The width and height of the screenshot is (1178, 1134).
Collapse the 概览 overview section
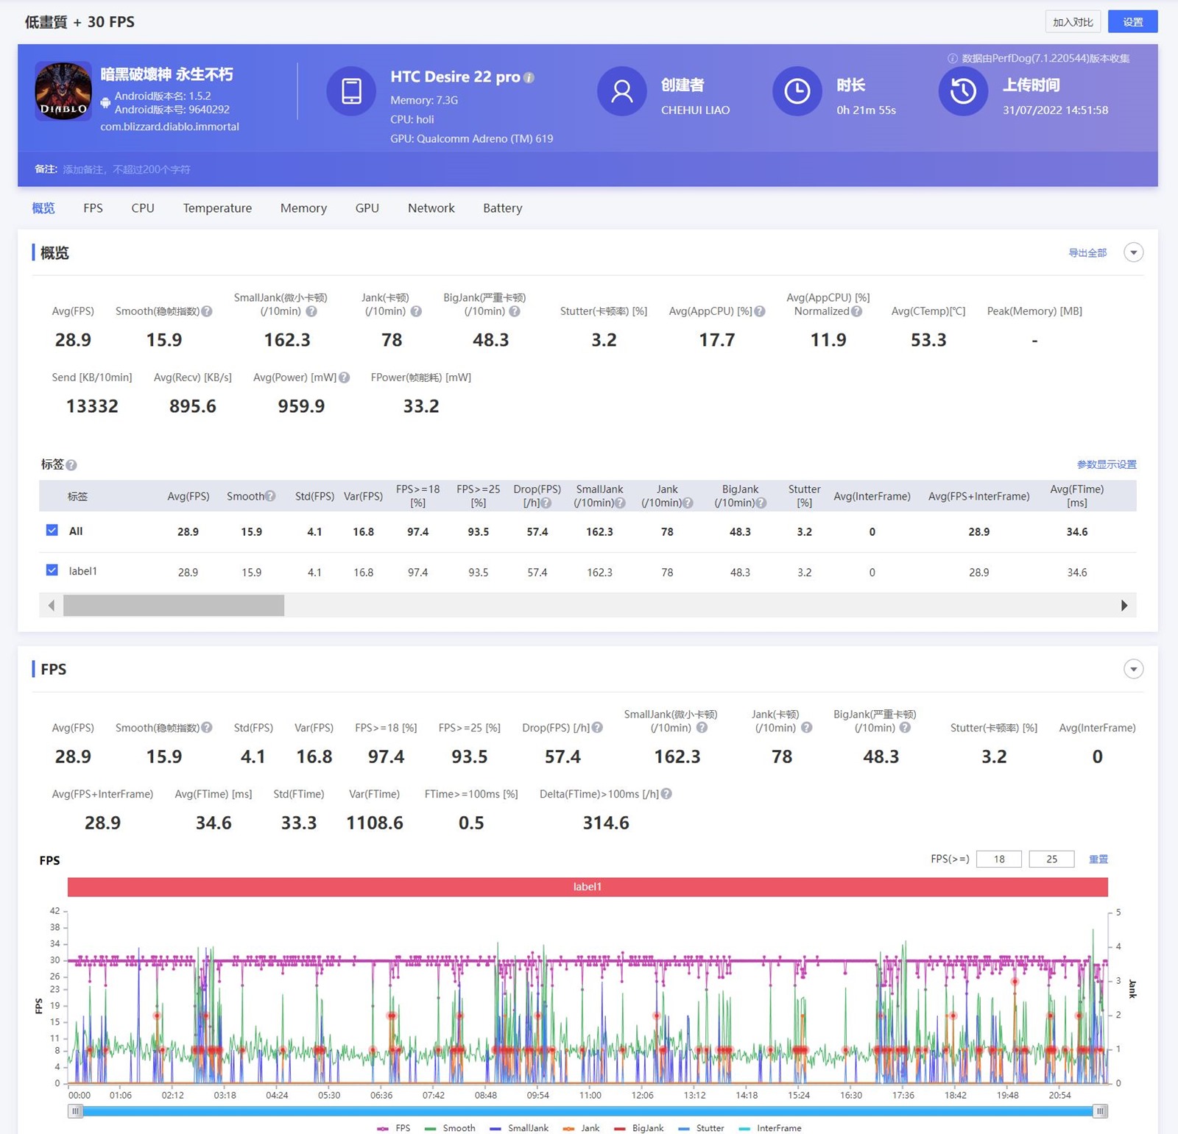[1133, 252]
